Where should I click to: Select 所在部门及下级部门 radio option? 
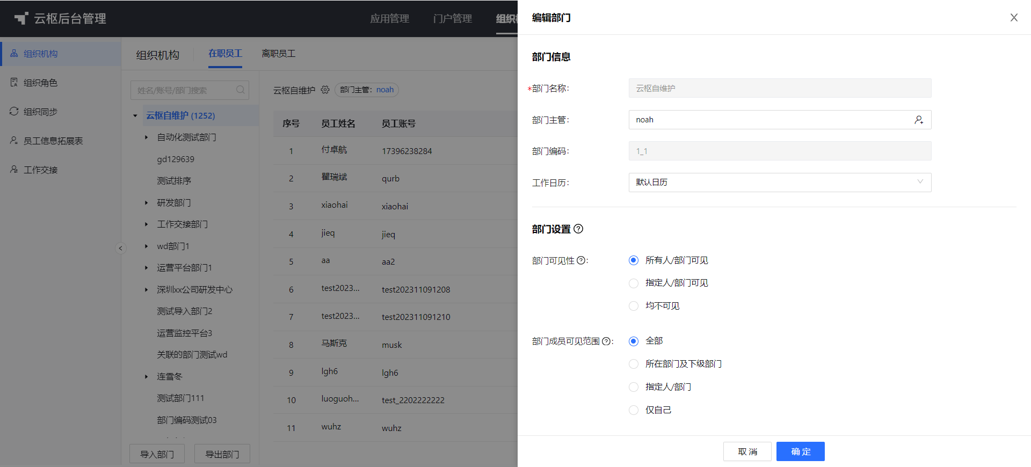click(x=634, y=364)
